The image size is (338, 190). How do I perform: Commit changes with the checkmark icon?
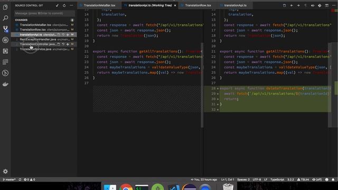(57, 5)
